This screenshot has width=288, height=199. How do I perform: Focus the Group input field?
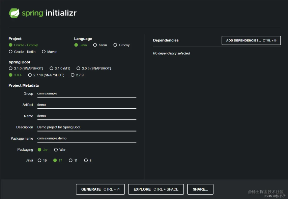coord(87,93)
